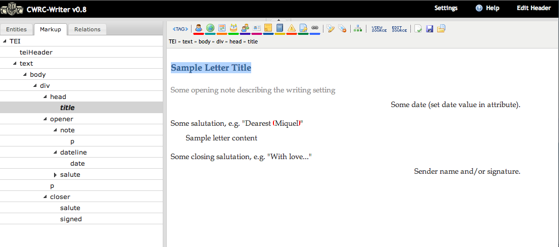Click the View Source button

point(379,29)
